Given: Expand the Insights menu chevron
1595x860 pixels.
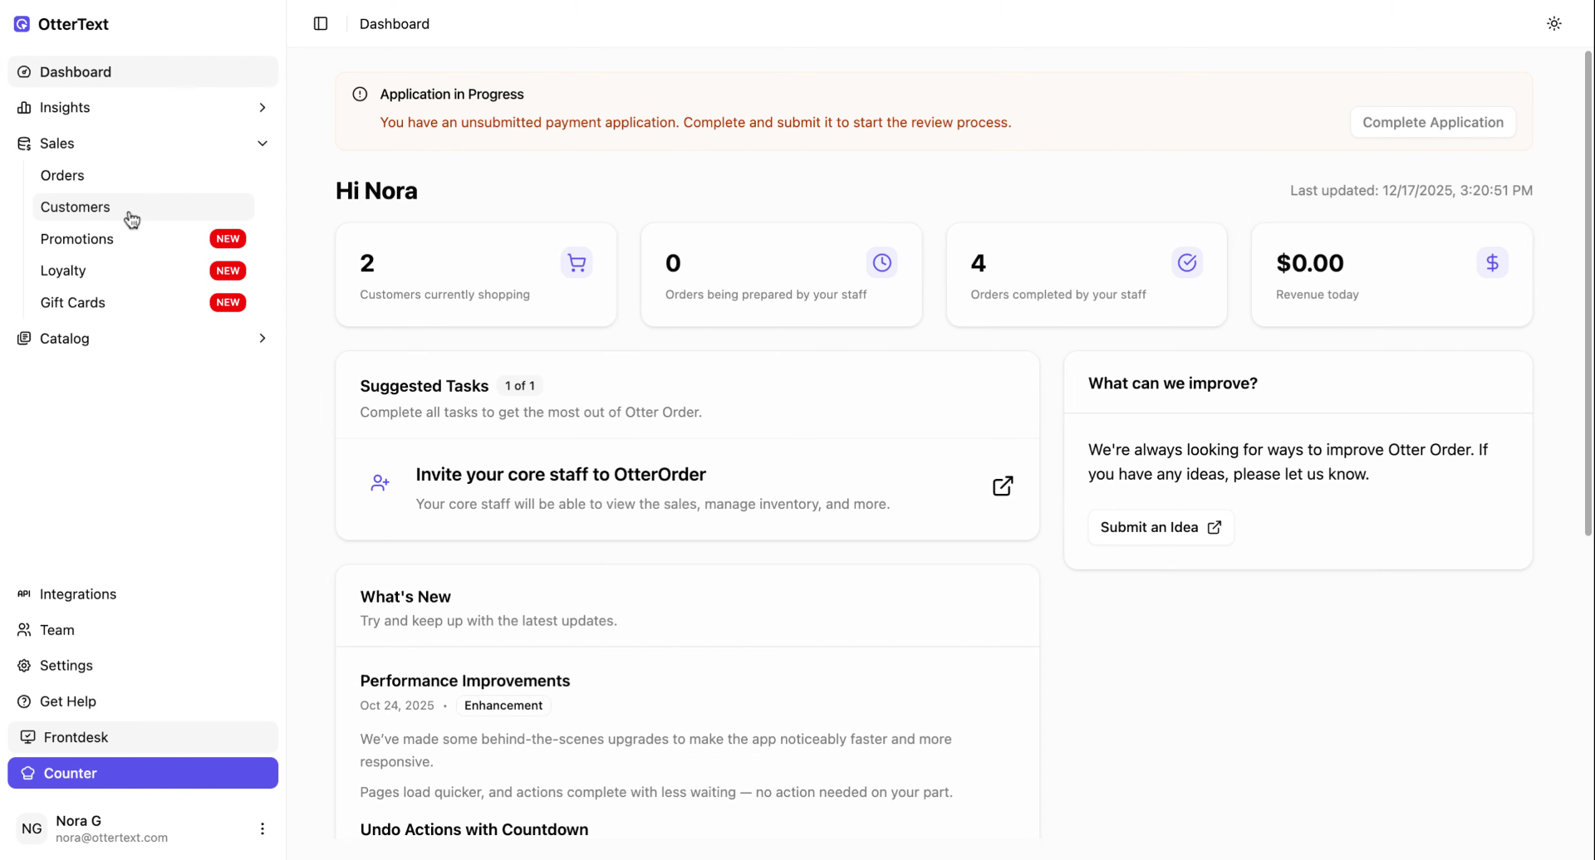Looking at the screenshot, I should point(262,108).
